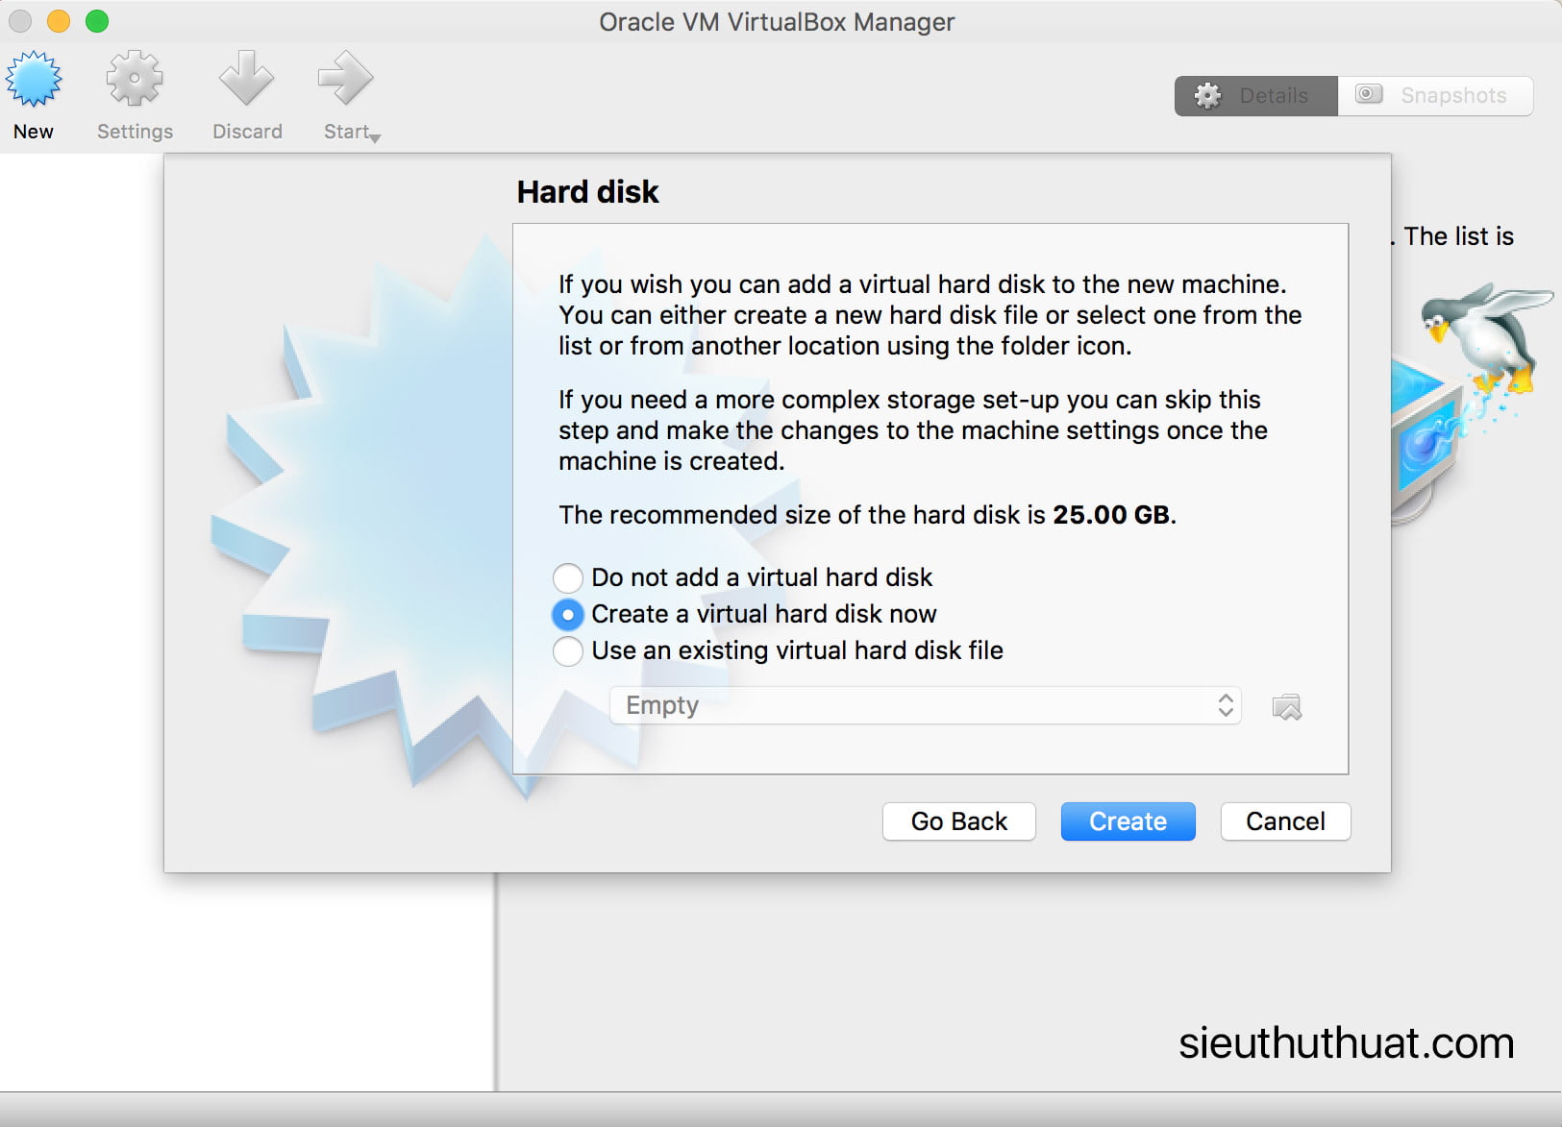
Task: Select "Create a virtual hard disk now" option
Action: 568,614
